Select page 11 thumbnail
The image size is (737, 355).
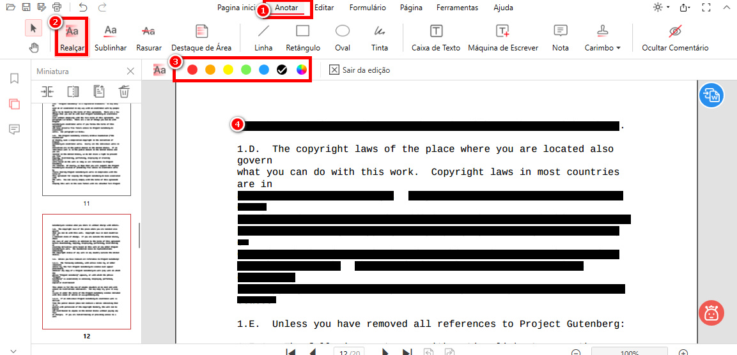click(x=86, y=149)
